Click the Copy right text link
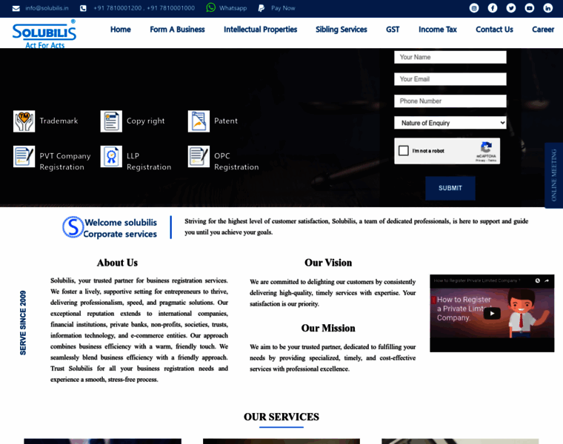The width and height of the screenshot is (563, 444). (x=145, y=121)
